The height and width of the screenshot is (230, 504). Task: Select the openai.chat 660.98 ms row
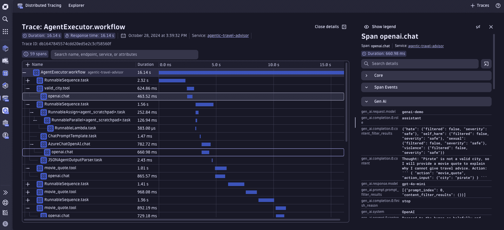(x=183, y=152)
